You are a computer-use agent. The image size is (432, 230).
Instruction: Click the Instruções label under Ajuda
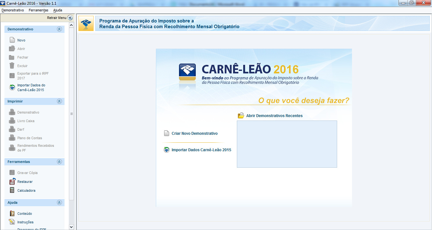pyautogui.click(x=25, y=222)
